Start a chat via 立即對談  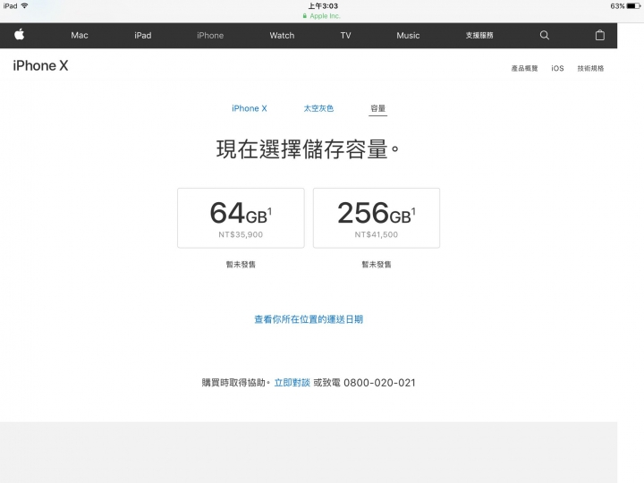click(292, 383)
